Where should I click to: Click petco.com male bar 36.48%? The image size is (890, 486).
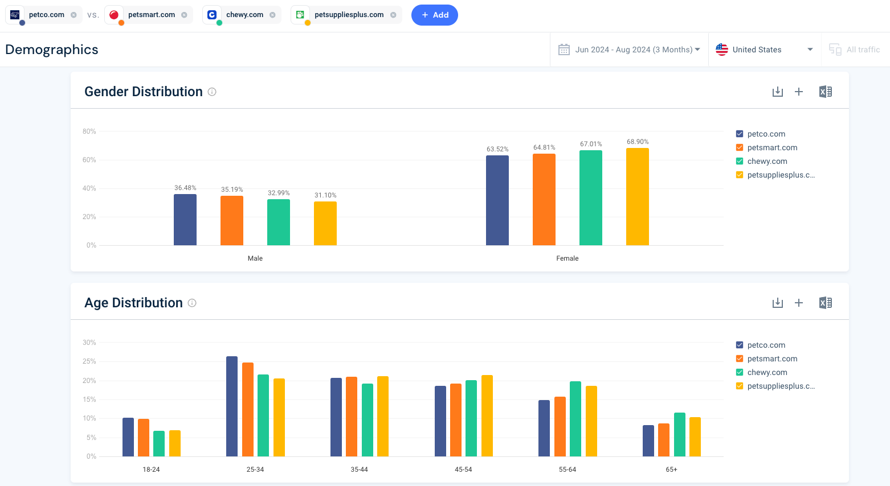pyautogui.click(x=185, y=220)
